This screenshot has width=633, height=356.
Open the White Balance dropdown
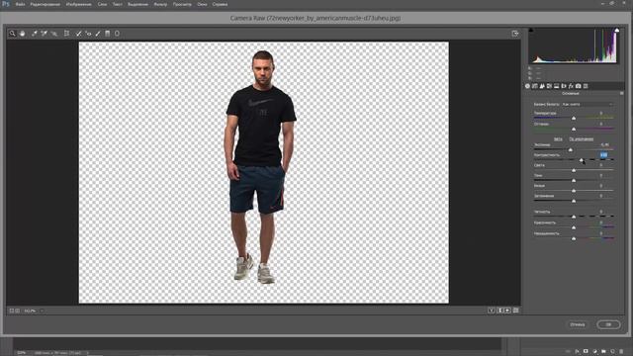[588, 104]
